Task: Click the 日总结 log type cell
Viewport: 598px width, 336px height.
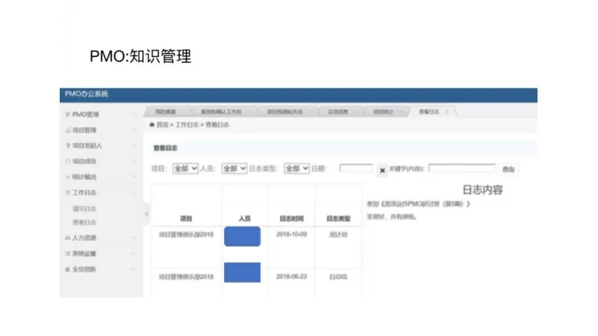Action: pos(339,276)
